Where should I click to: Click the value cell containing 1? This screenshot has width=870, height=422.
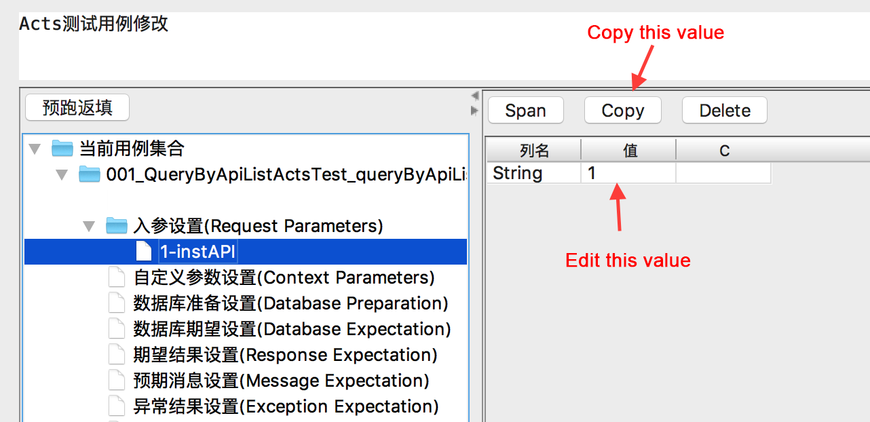(x=628, y=174)
